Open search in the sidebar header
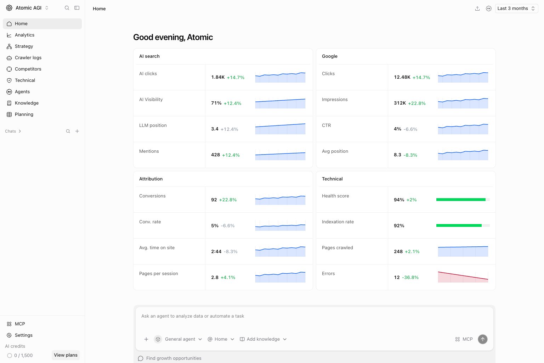 click(67, 8)
